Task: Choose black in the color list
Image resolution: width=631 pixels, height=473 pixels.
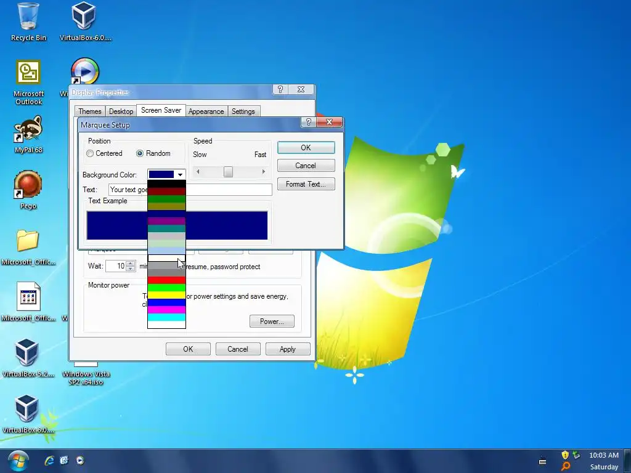Action: coord(166,184)
